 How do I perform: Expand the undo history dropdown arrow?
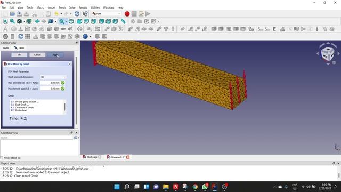tap(61, 14)
